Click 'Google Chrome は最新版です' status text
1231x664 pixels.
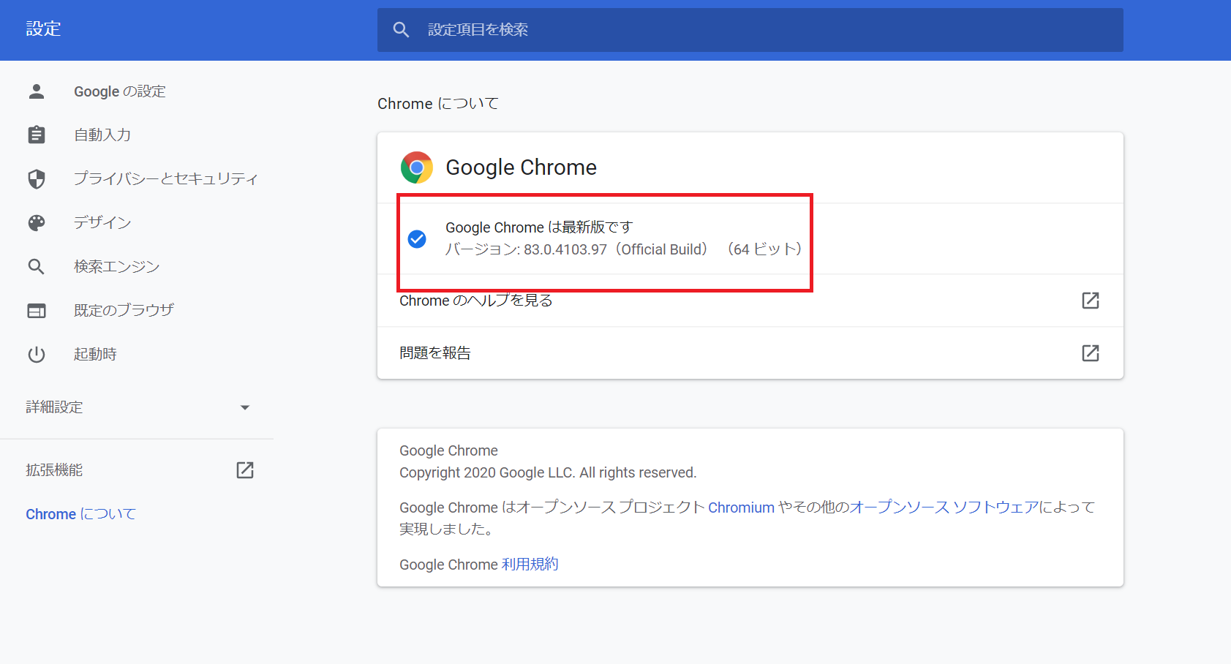click(539, 227)
